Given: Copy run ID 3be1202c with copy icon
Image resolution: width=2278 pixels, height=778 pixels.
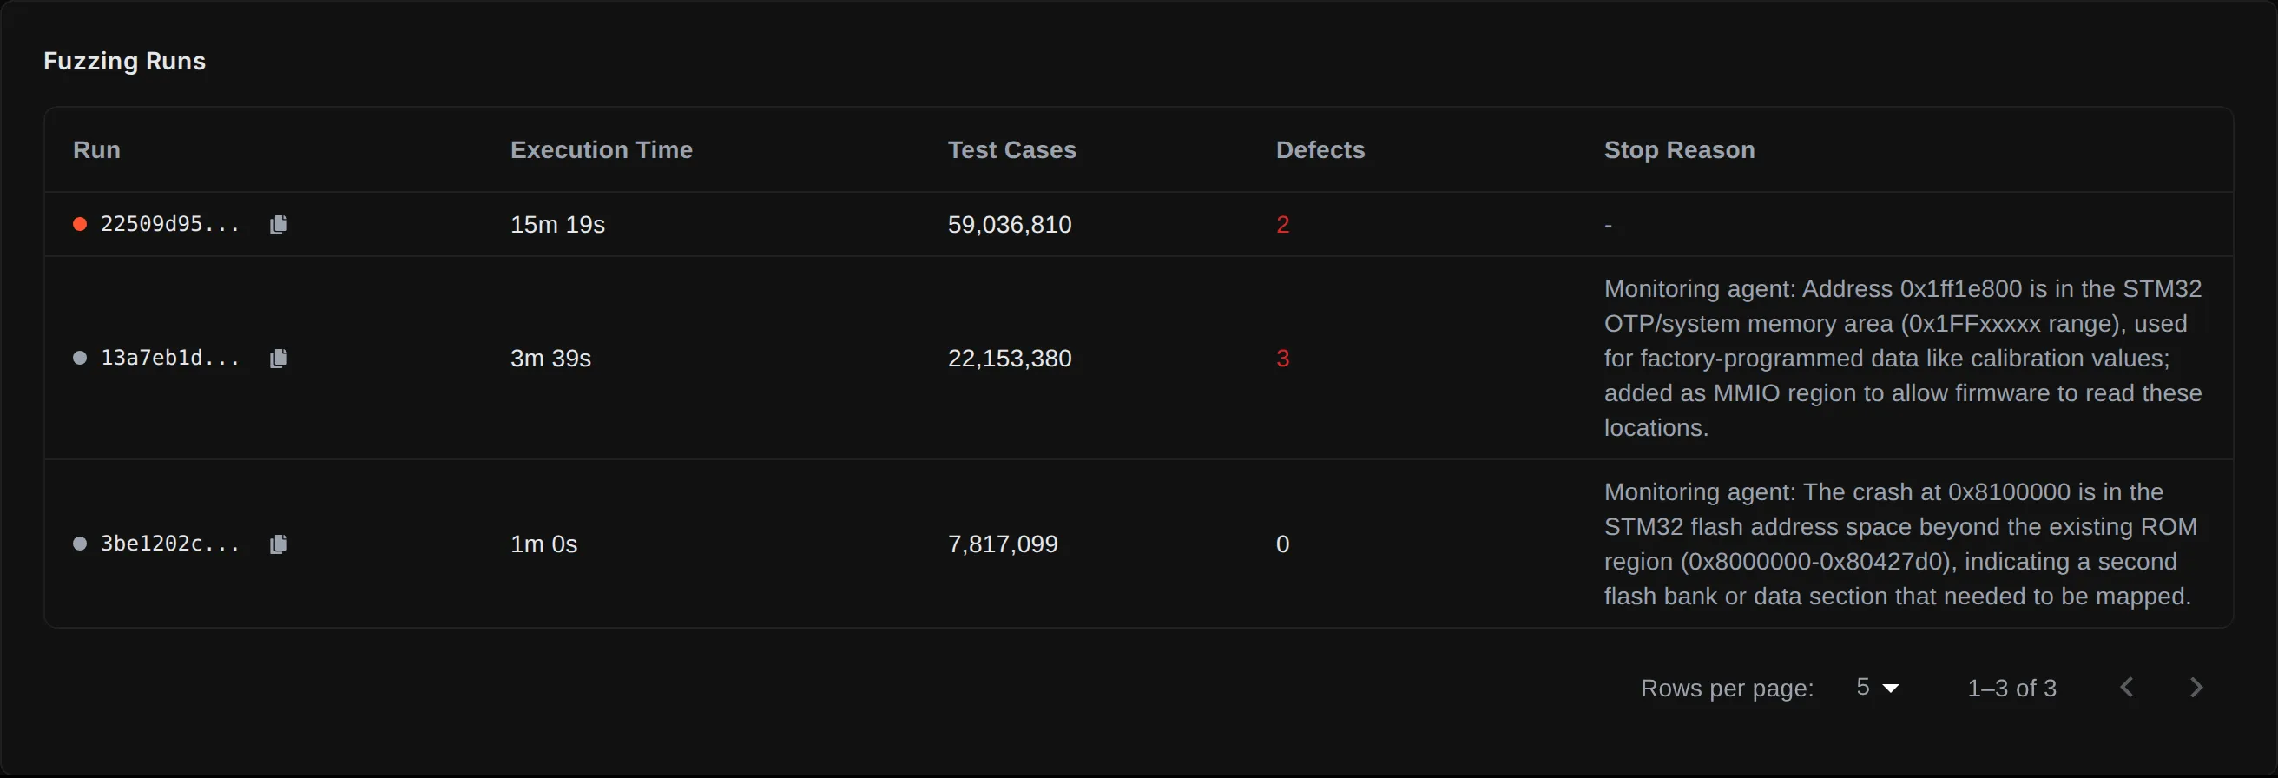Looking at the screenshot, I should coord(279,544).
